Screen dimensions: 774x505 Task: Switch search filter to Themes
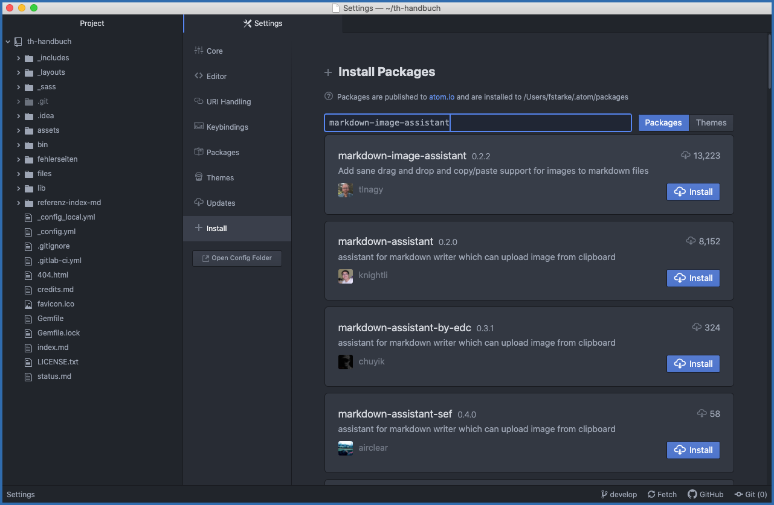point(711,122)
